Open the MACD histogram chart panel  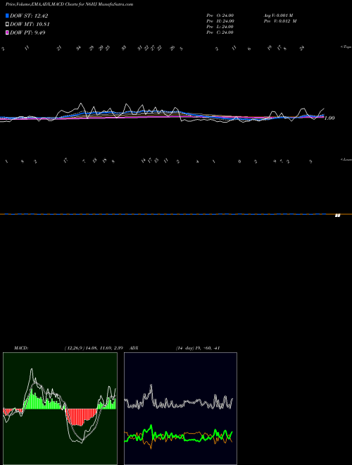click(60, 409)
